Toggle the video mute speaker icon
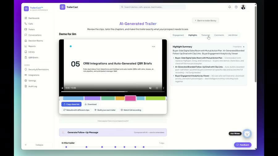The height and width of the screenshot is (156, 278). pyautogui.click(x=150, y=88)
